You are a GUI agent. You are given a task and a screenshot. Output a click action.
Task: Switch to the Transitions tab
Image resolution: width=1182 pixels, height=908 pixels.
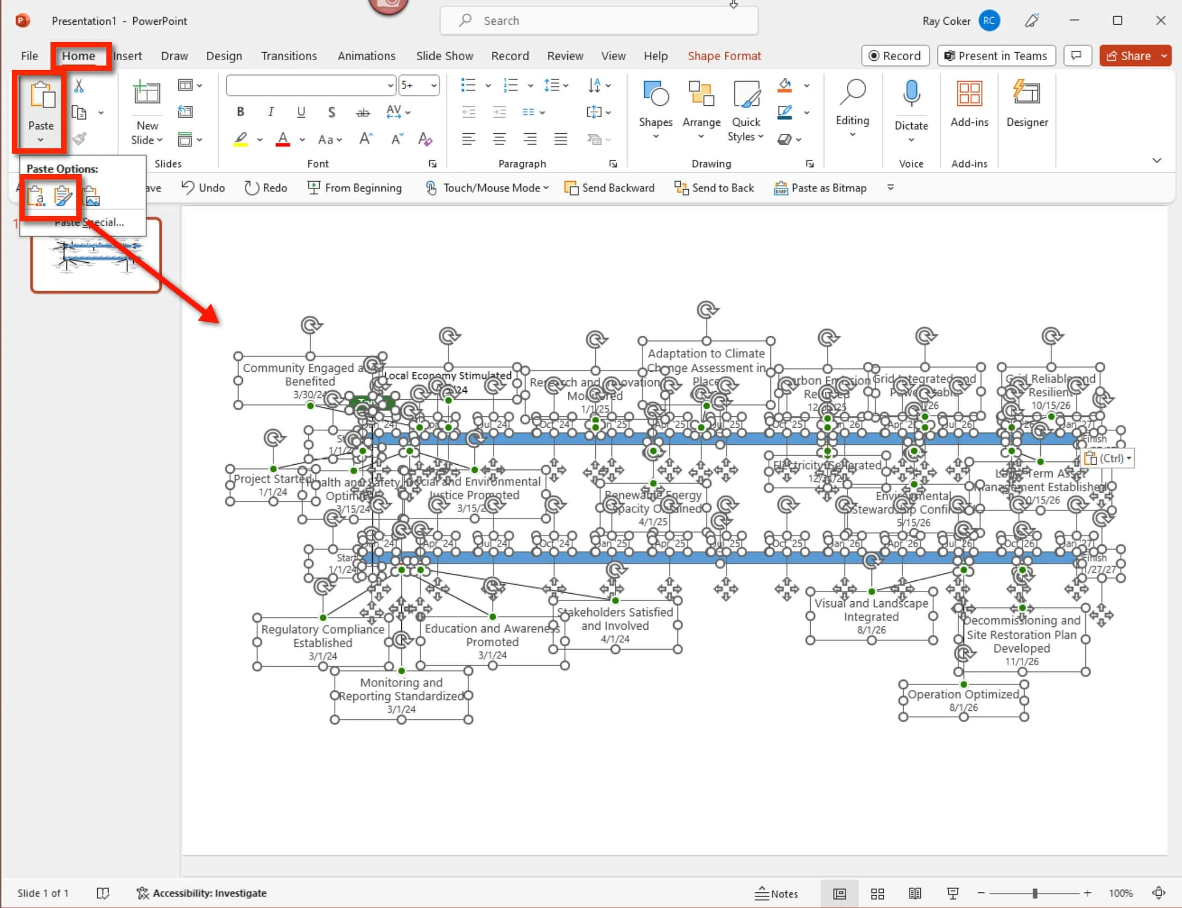289,56
